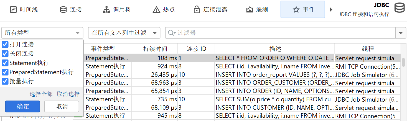407x121 pixels.
Task: Click the 确定 button
Action: pos(23,107)
